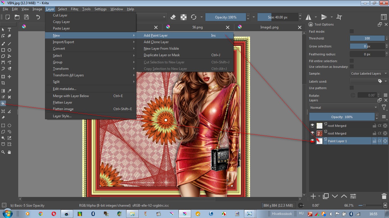The image size is (389, 218).
Task: Expand the Horizontal Mirror options arrow
Action: click(x=315, y=17)
